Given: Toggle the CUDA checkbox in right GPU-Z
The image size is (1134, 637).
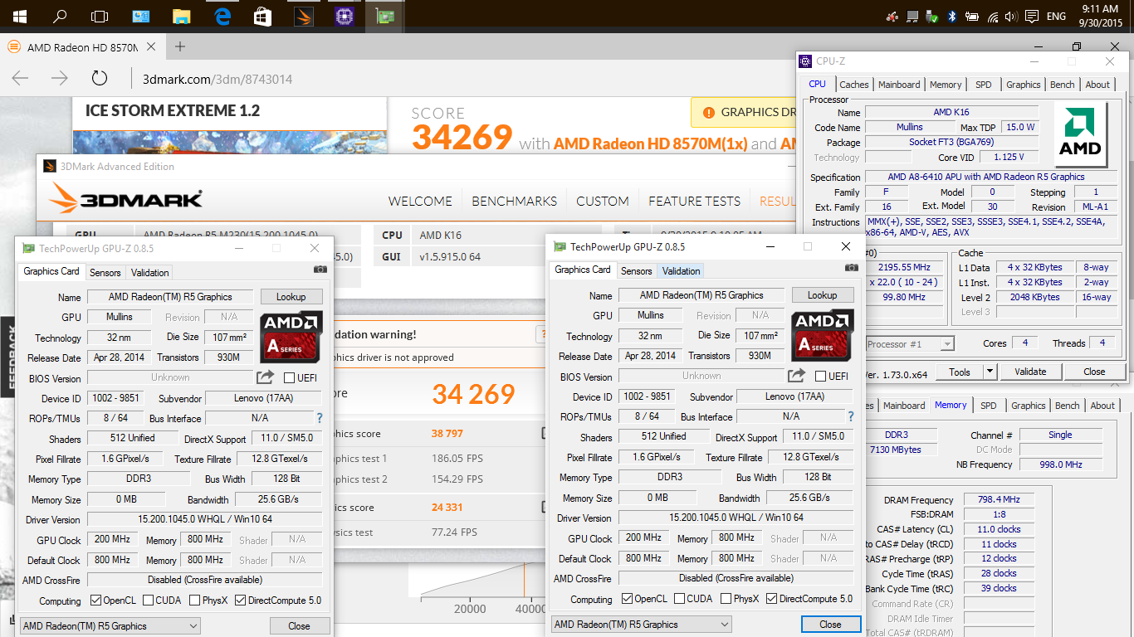Looking at the screenshot, I should (x=679, y=599).
